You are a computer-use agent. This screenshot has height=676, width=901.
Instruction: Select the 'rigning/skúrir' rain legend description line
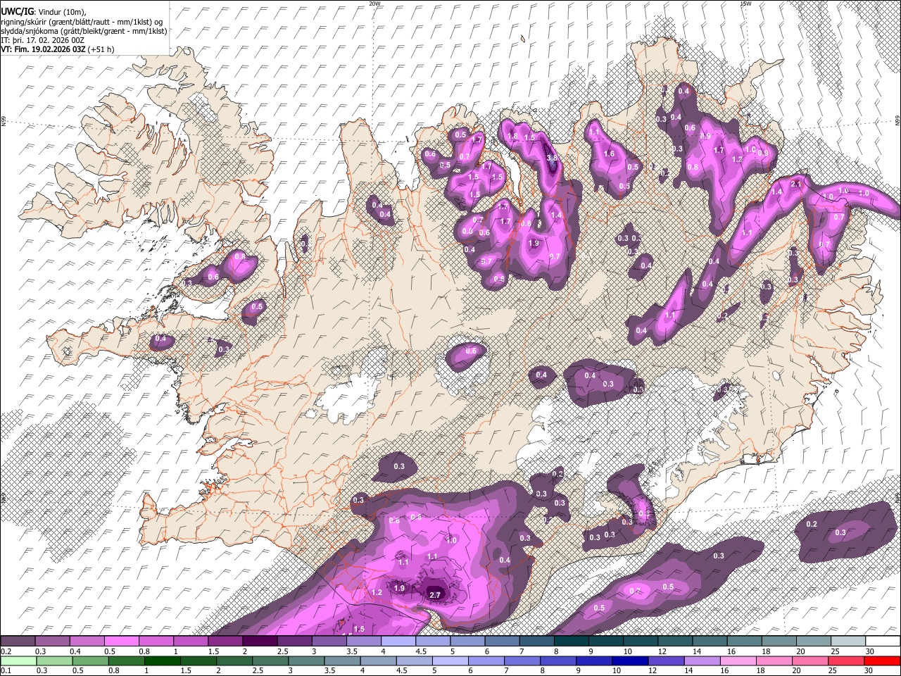click(82, 22)
